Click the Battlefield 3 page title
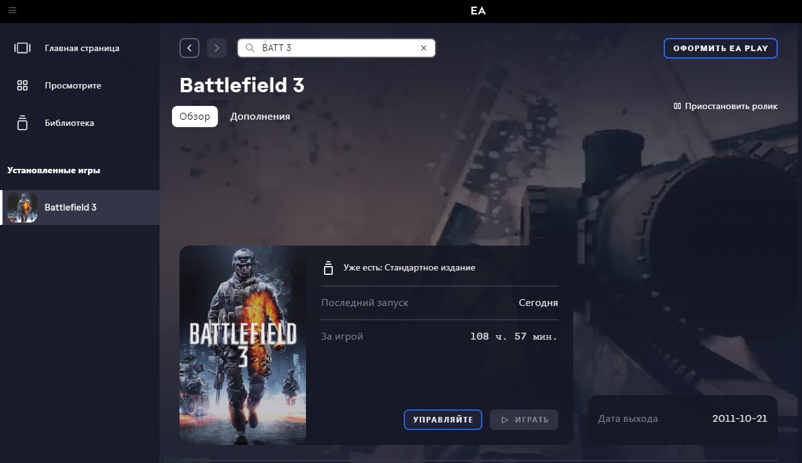 (x=242, y=85)
